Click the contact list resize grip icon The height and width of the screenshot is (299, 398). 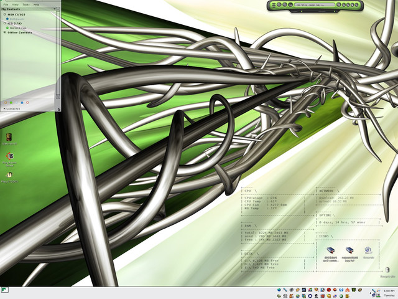click(x=58, y=110)
